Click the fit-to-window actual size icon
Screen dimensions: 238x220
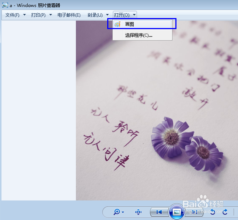click(x=138, y=212)
